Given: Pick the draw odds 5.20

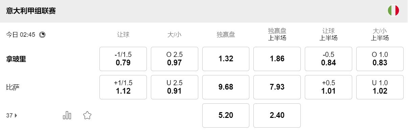Looking at the screenshot, I should pyautogui.click(x=226, y=116).
